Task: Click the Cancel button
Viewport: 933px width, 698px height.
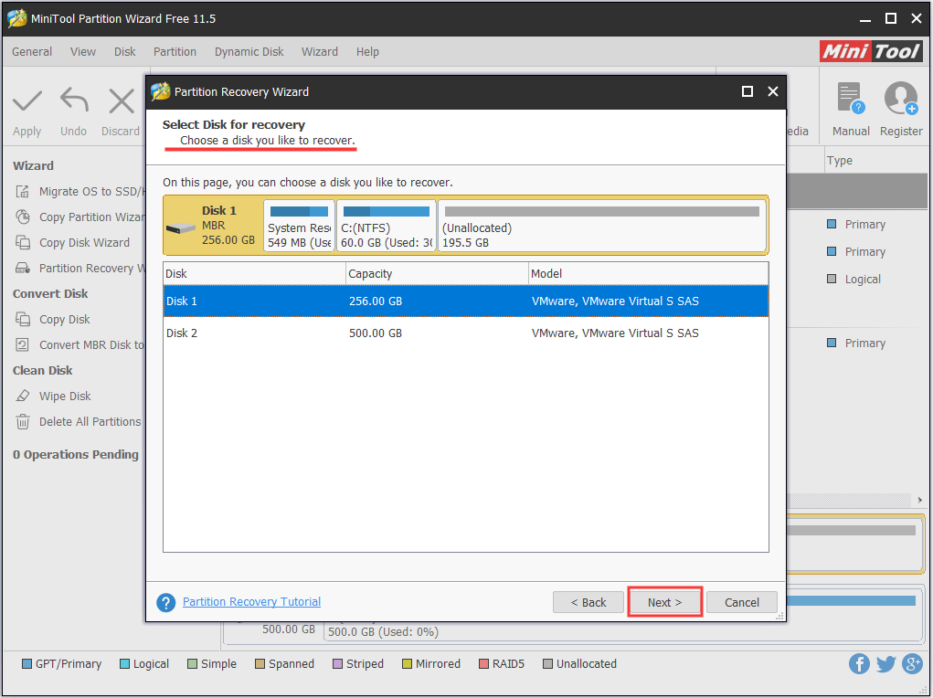Action: click(741, 602)
